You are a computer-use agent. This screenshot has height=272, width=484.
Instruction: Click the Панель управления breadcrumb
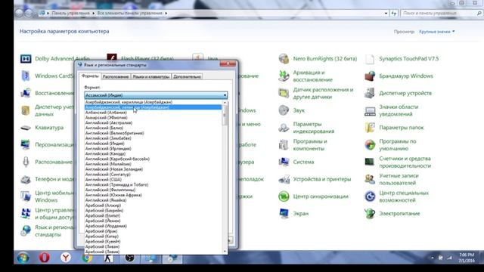coord(70,14)
